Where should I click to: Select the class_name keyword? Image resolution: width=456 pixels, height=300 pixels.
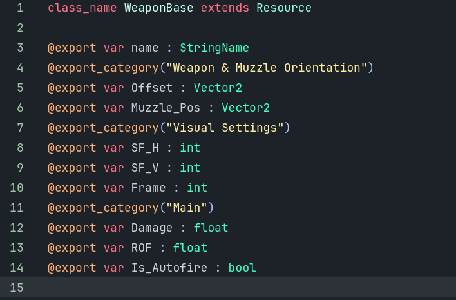pyautogui.click(x=82, y=8)
